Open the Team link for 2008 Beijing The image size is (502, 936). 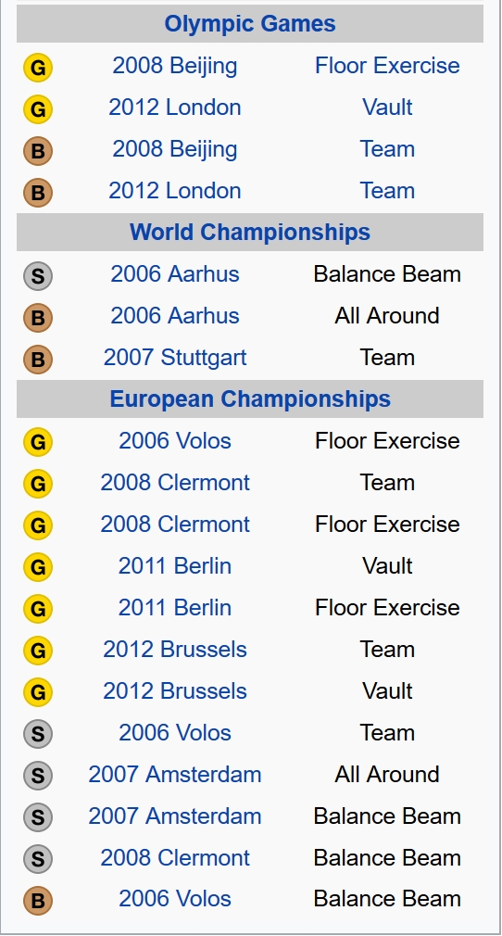[387, 149]
